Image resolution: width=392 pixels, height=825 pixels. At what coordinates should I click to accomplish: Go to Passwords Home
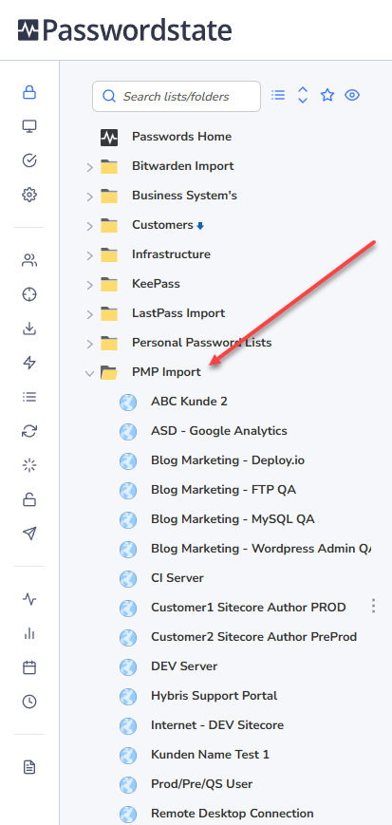pos(181,137)
